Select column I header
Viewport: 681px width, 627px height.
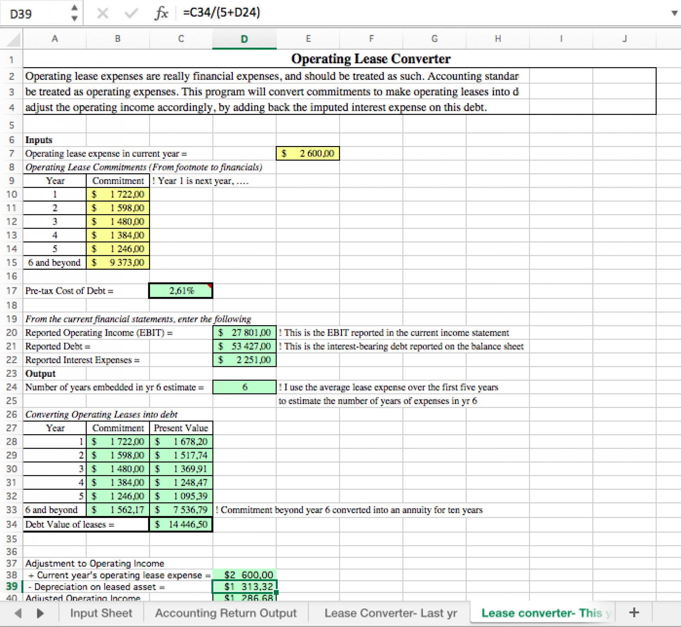561,39
